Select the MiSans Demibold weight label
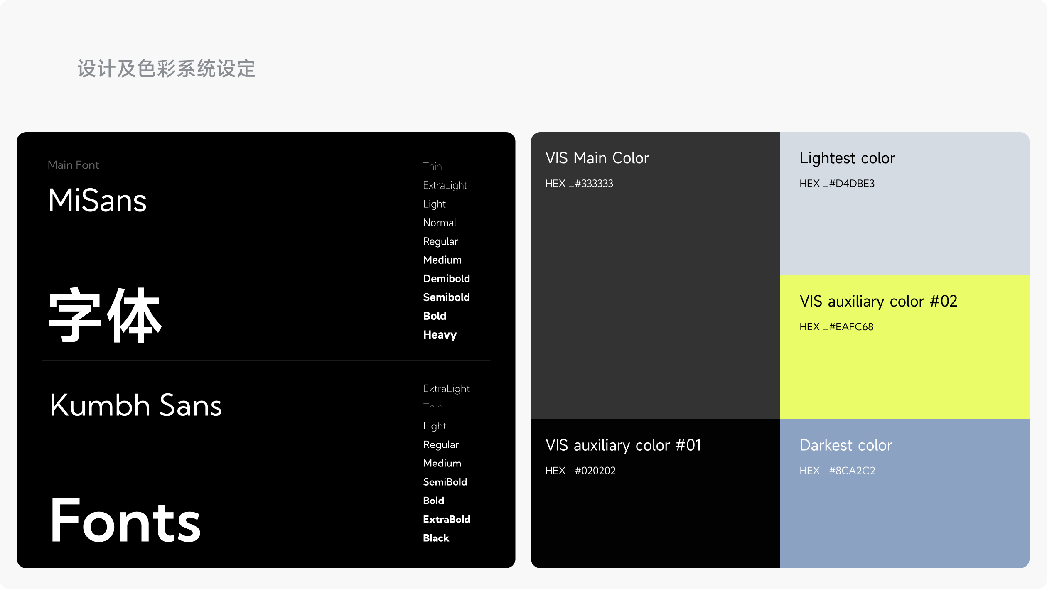This screenshot has width=1047, height=589. (446, 279)
